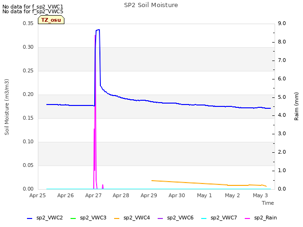Viewport: 303px width, 227px height.
Task: Click the 4.0 rain axis value
Action: click(282, 115)
